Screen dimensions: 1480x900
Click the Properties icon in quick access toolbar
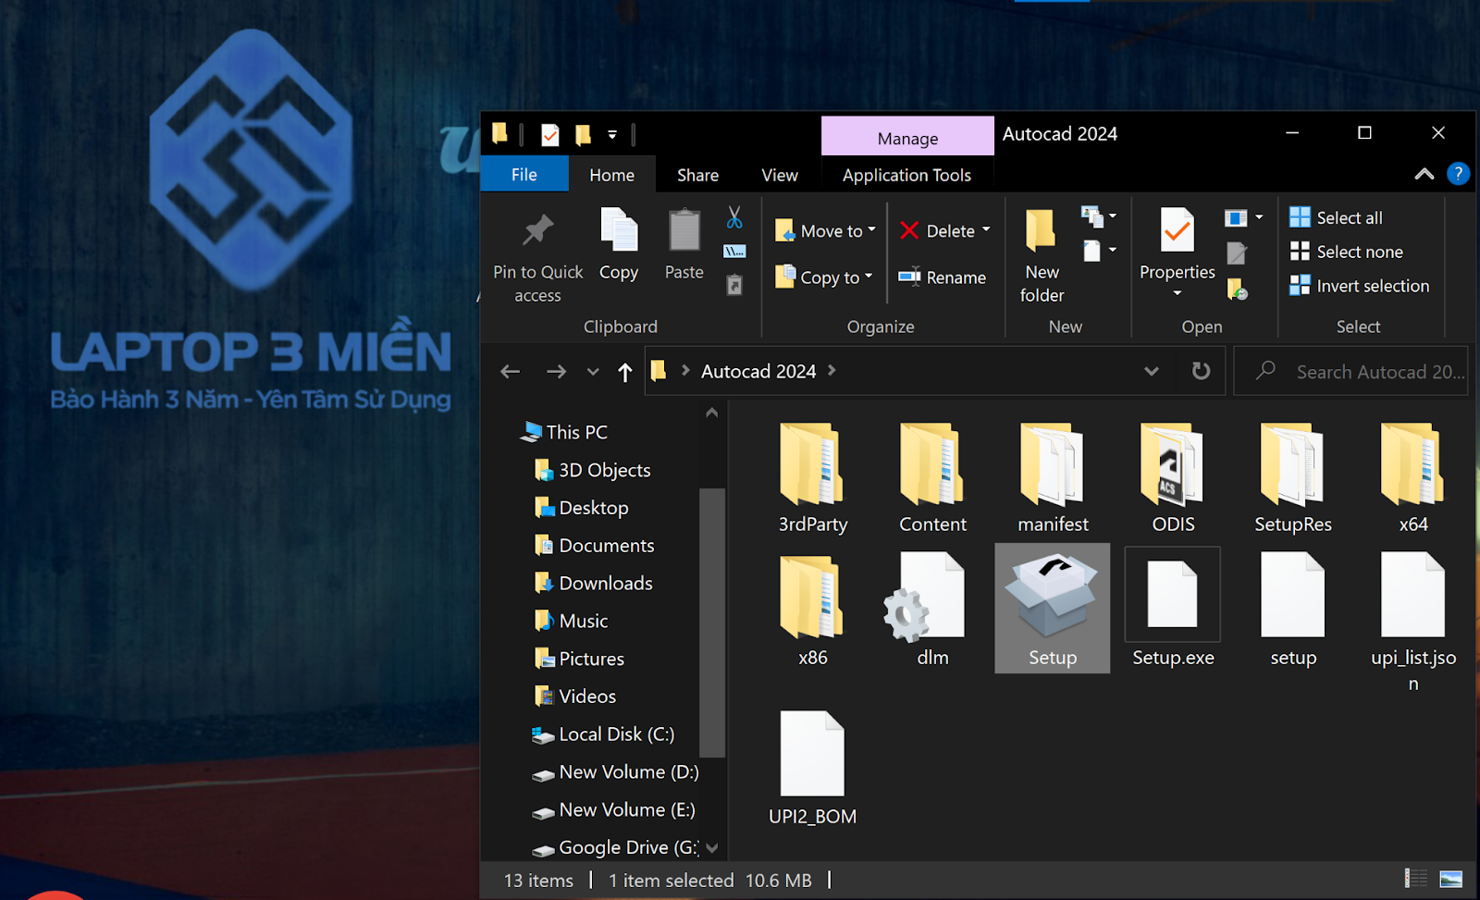(x=549, y=135)
